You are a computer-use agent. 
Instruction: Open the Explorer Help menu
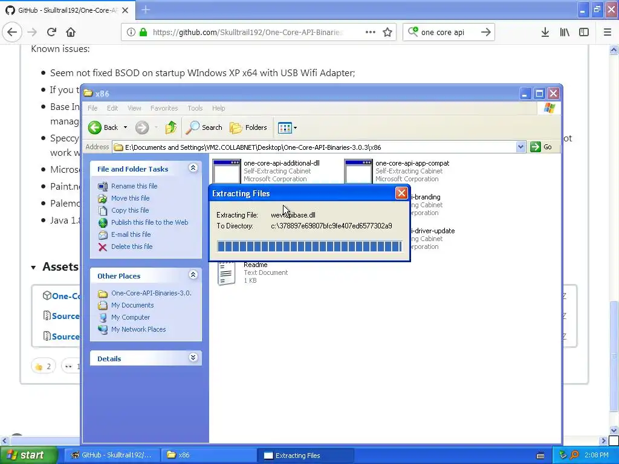pyautogui.click(x=218, y=108)
